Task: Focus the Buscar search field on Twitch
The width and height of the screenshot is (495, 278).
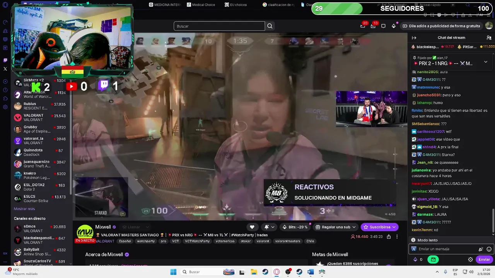Action: [219, 26]
